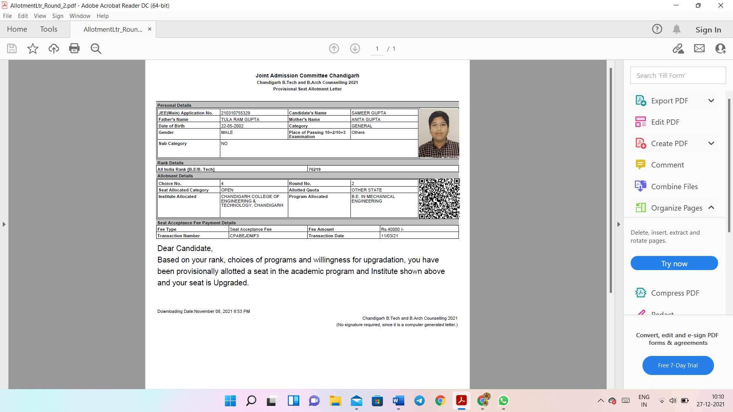Show hidden system tray icons
The width and height of the screenshot is (733, 412).
601,401
